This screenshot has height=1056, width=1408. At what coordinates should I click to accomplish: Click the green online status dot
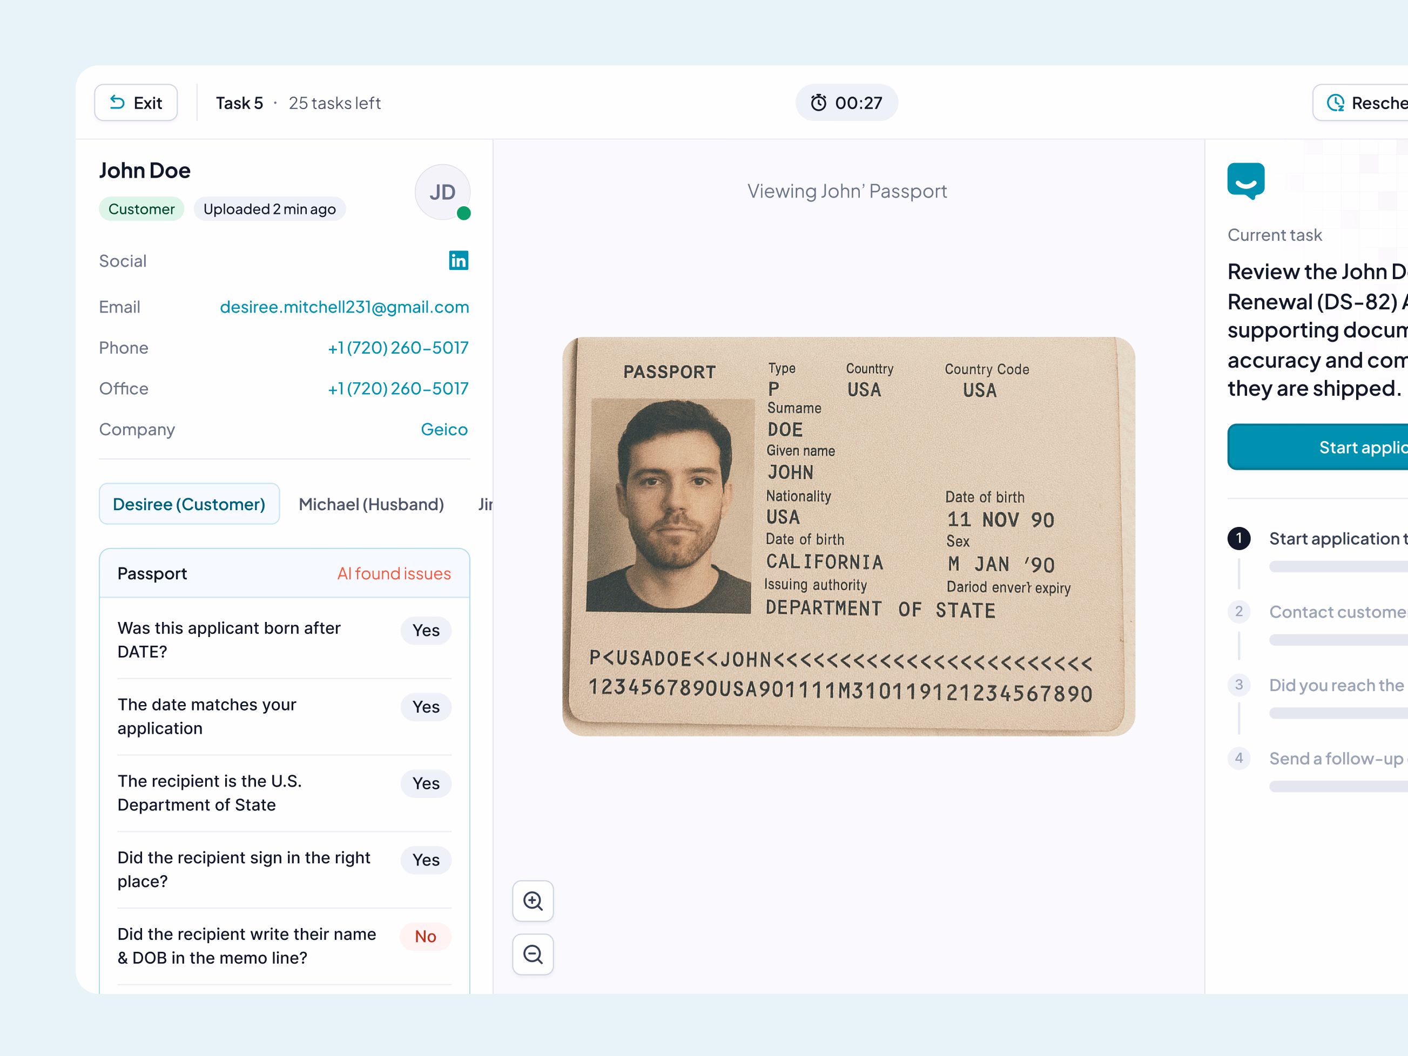pyautogui.click(x=464, y=213)
